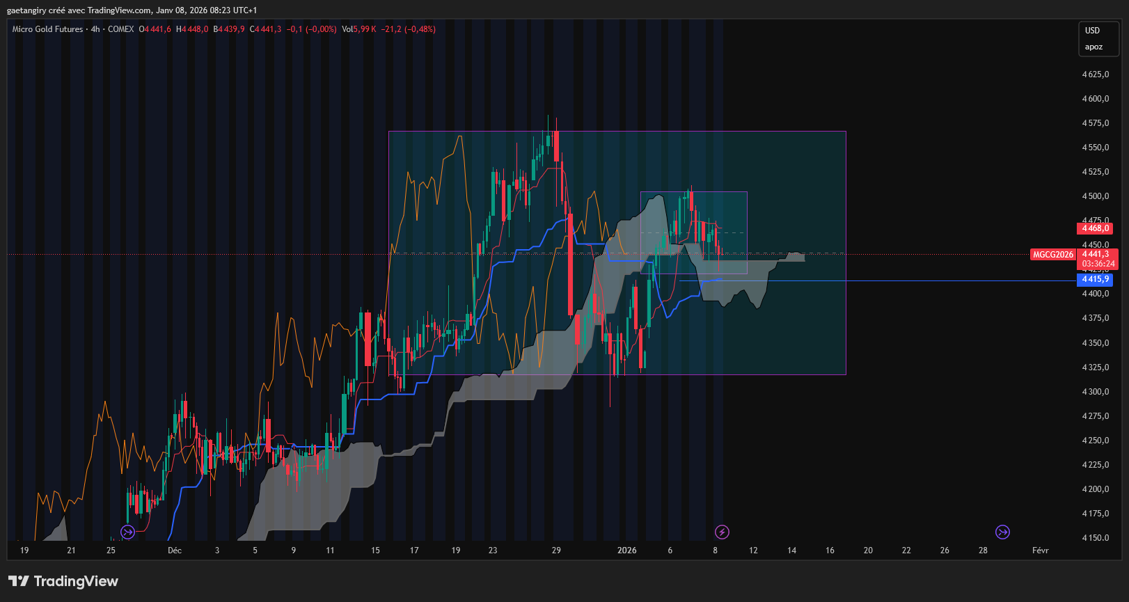Click the TradingView logo
Viewport: 1129px width, 602px height.
coord(63,581)
